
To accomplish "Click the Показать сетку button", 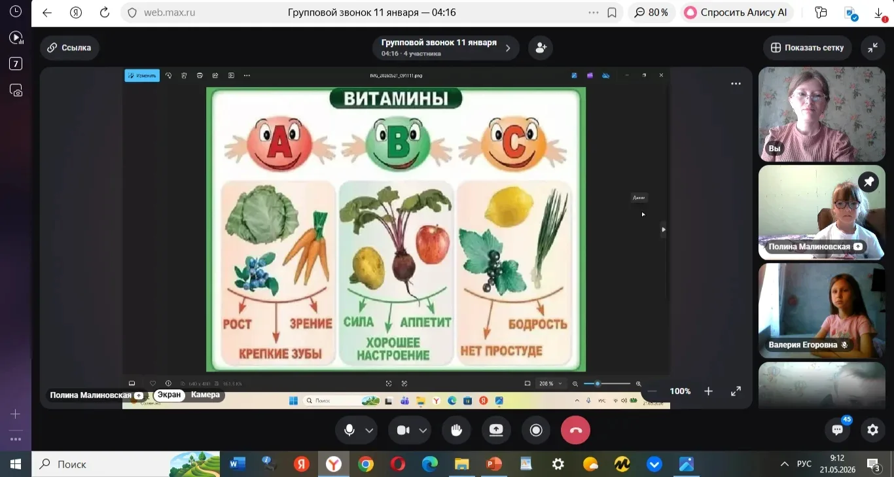I will (x=808, y=48).
